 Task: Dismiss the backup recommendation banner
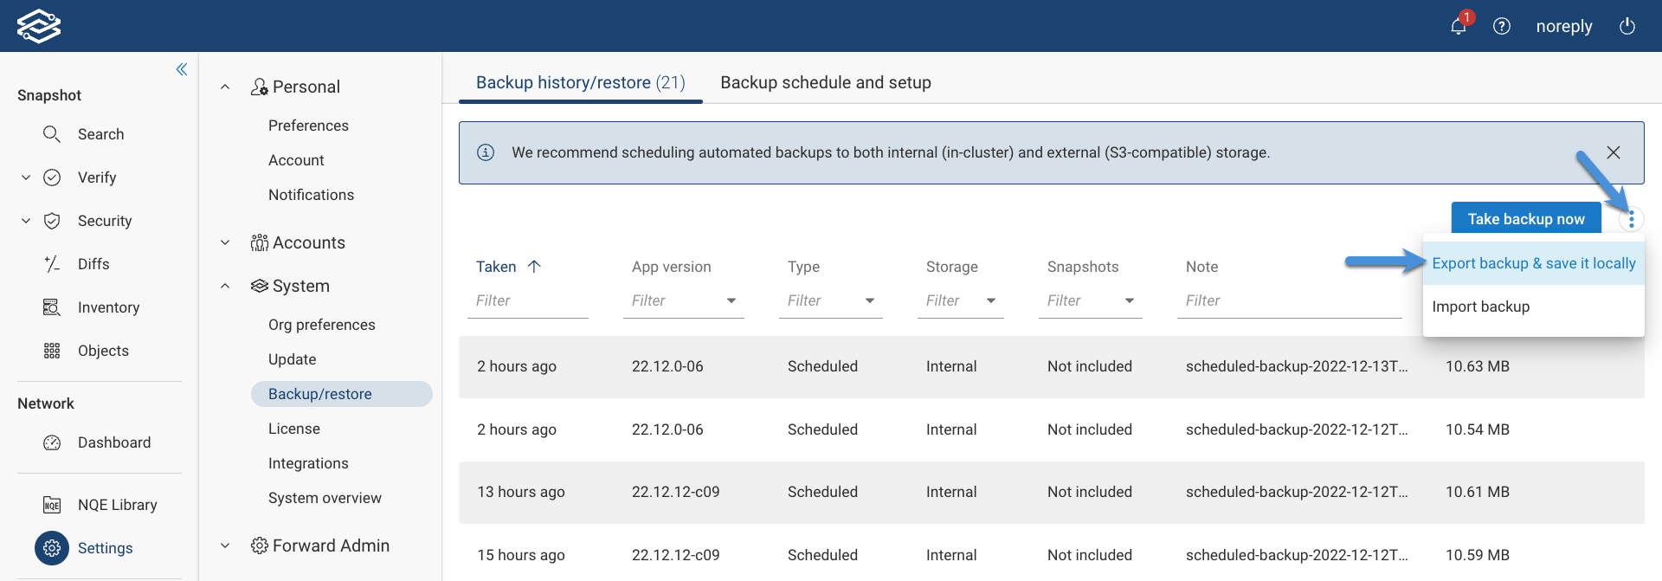[1614, 152]
